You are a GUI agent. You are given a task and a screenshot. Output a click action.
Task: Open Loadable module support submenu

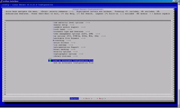point(69,27)
